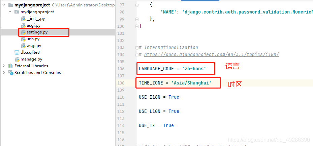This screenshot has height=146, width=313.
Task: Collapse the inner mydjangoproject package folder
Action: point(10,12)
